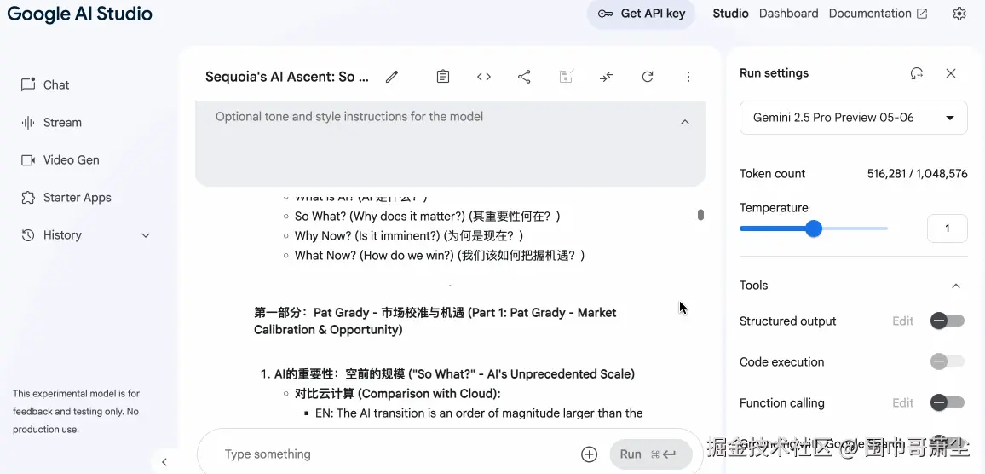
Task: Click the refresh chat icon
Action: click(648, 77)
